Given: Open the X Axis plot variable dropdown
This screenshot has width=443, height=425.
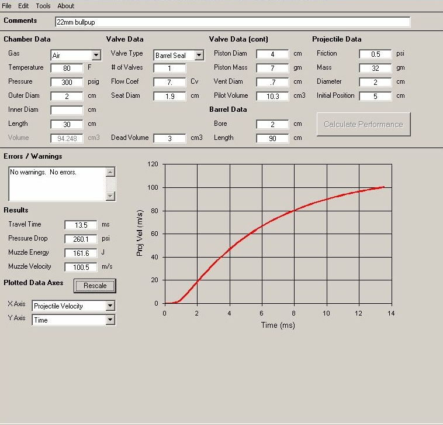Looking at the screenshot, I should [x=110, y=306].
